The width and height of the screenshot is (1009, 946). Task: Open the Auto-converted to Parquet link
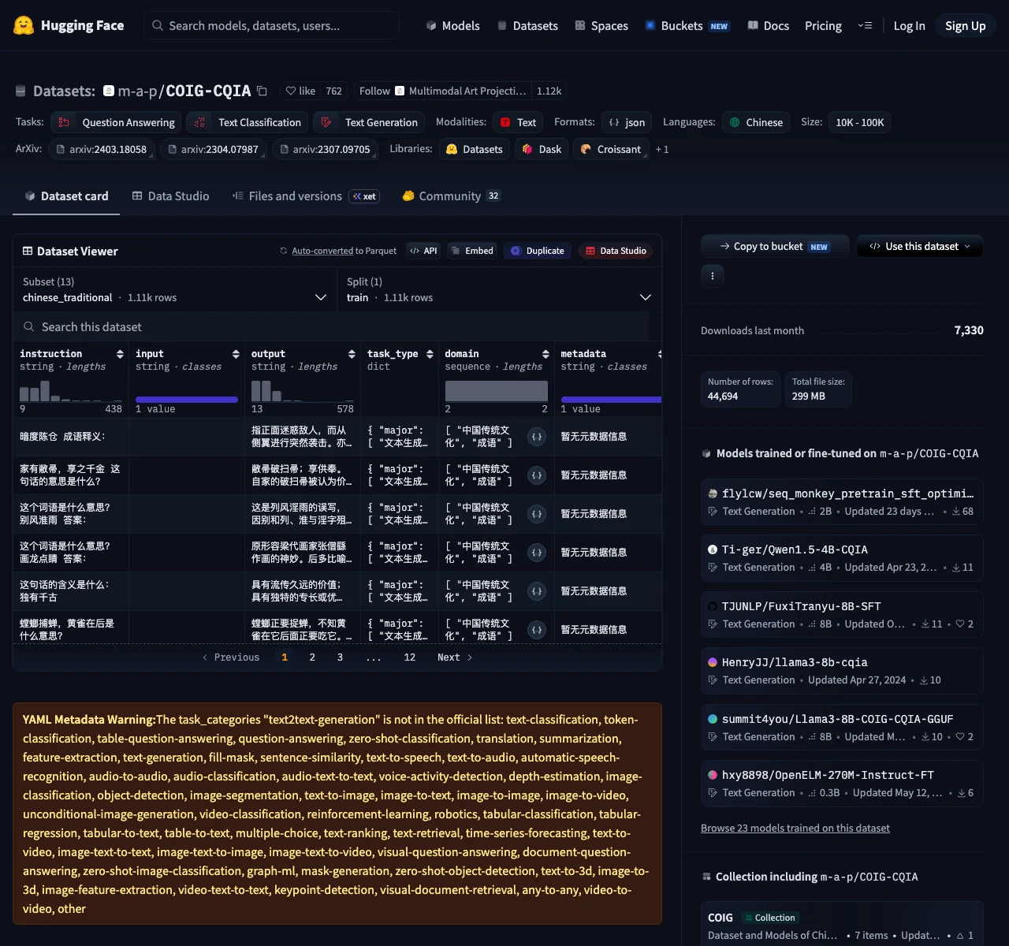[322, 251]
